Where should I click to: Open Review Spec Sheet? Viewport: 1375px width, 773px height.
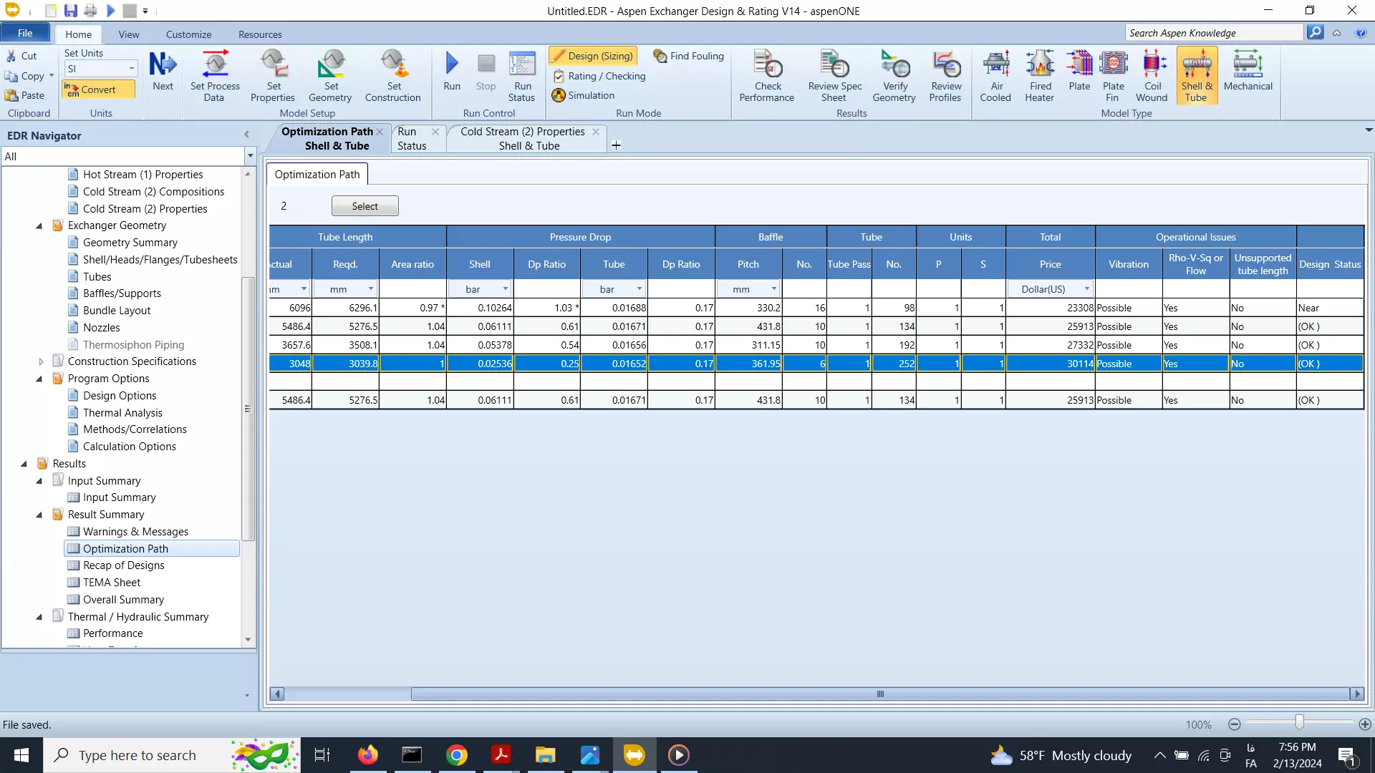835,77
